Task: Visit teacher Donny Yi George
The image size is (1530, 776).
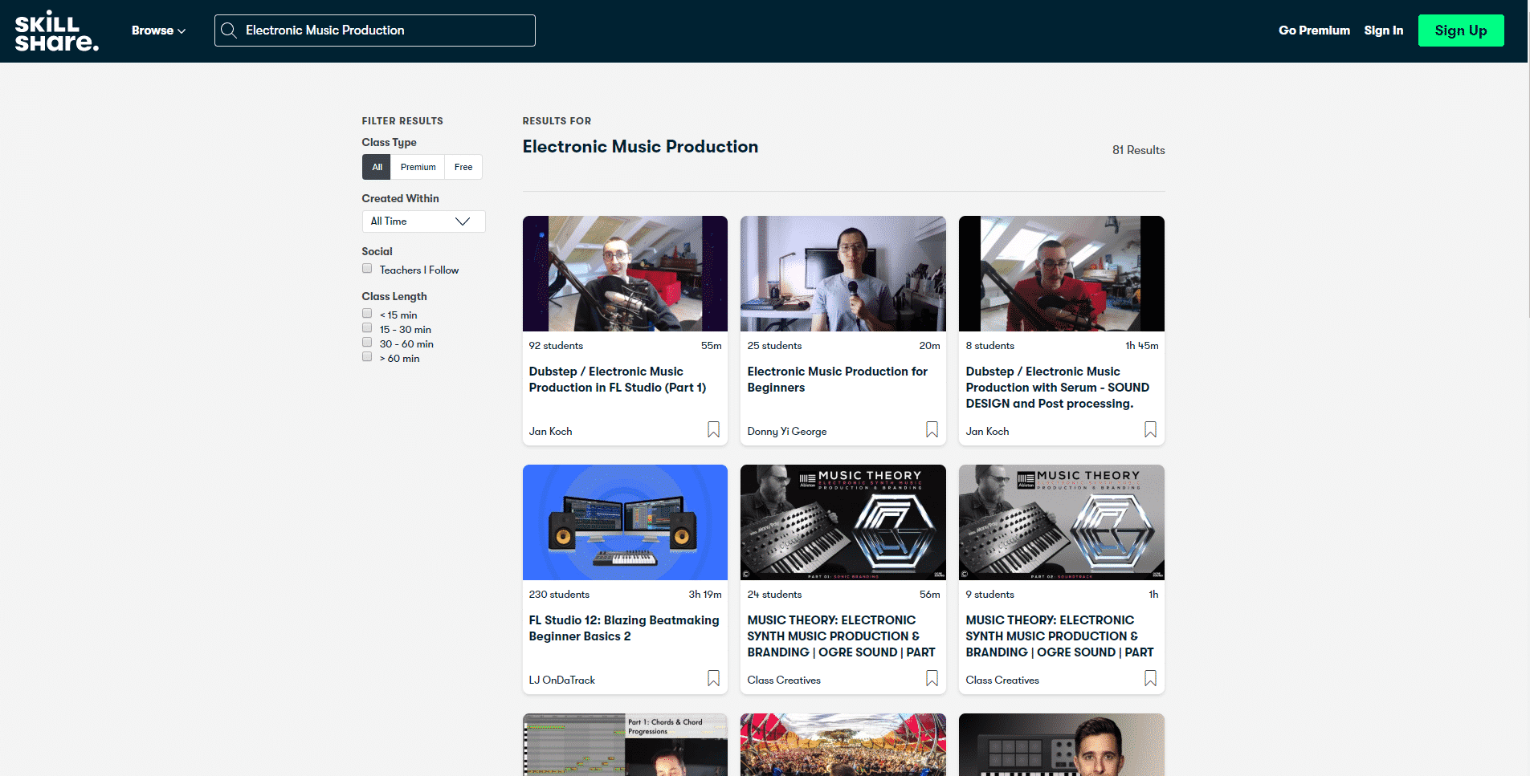Action: click(x=786, y=431)
